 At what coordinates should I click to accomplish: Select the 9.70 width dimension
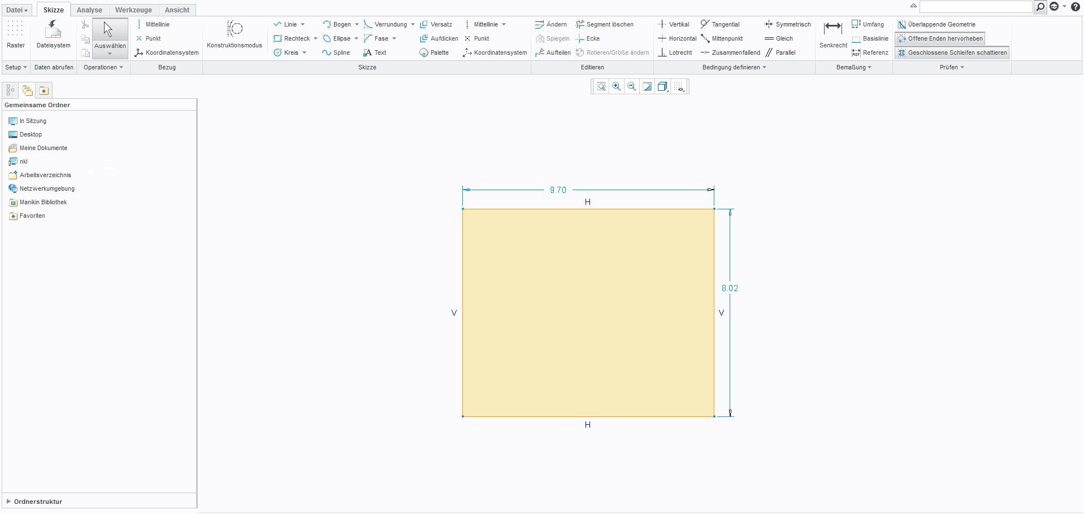(558, 190)
